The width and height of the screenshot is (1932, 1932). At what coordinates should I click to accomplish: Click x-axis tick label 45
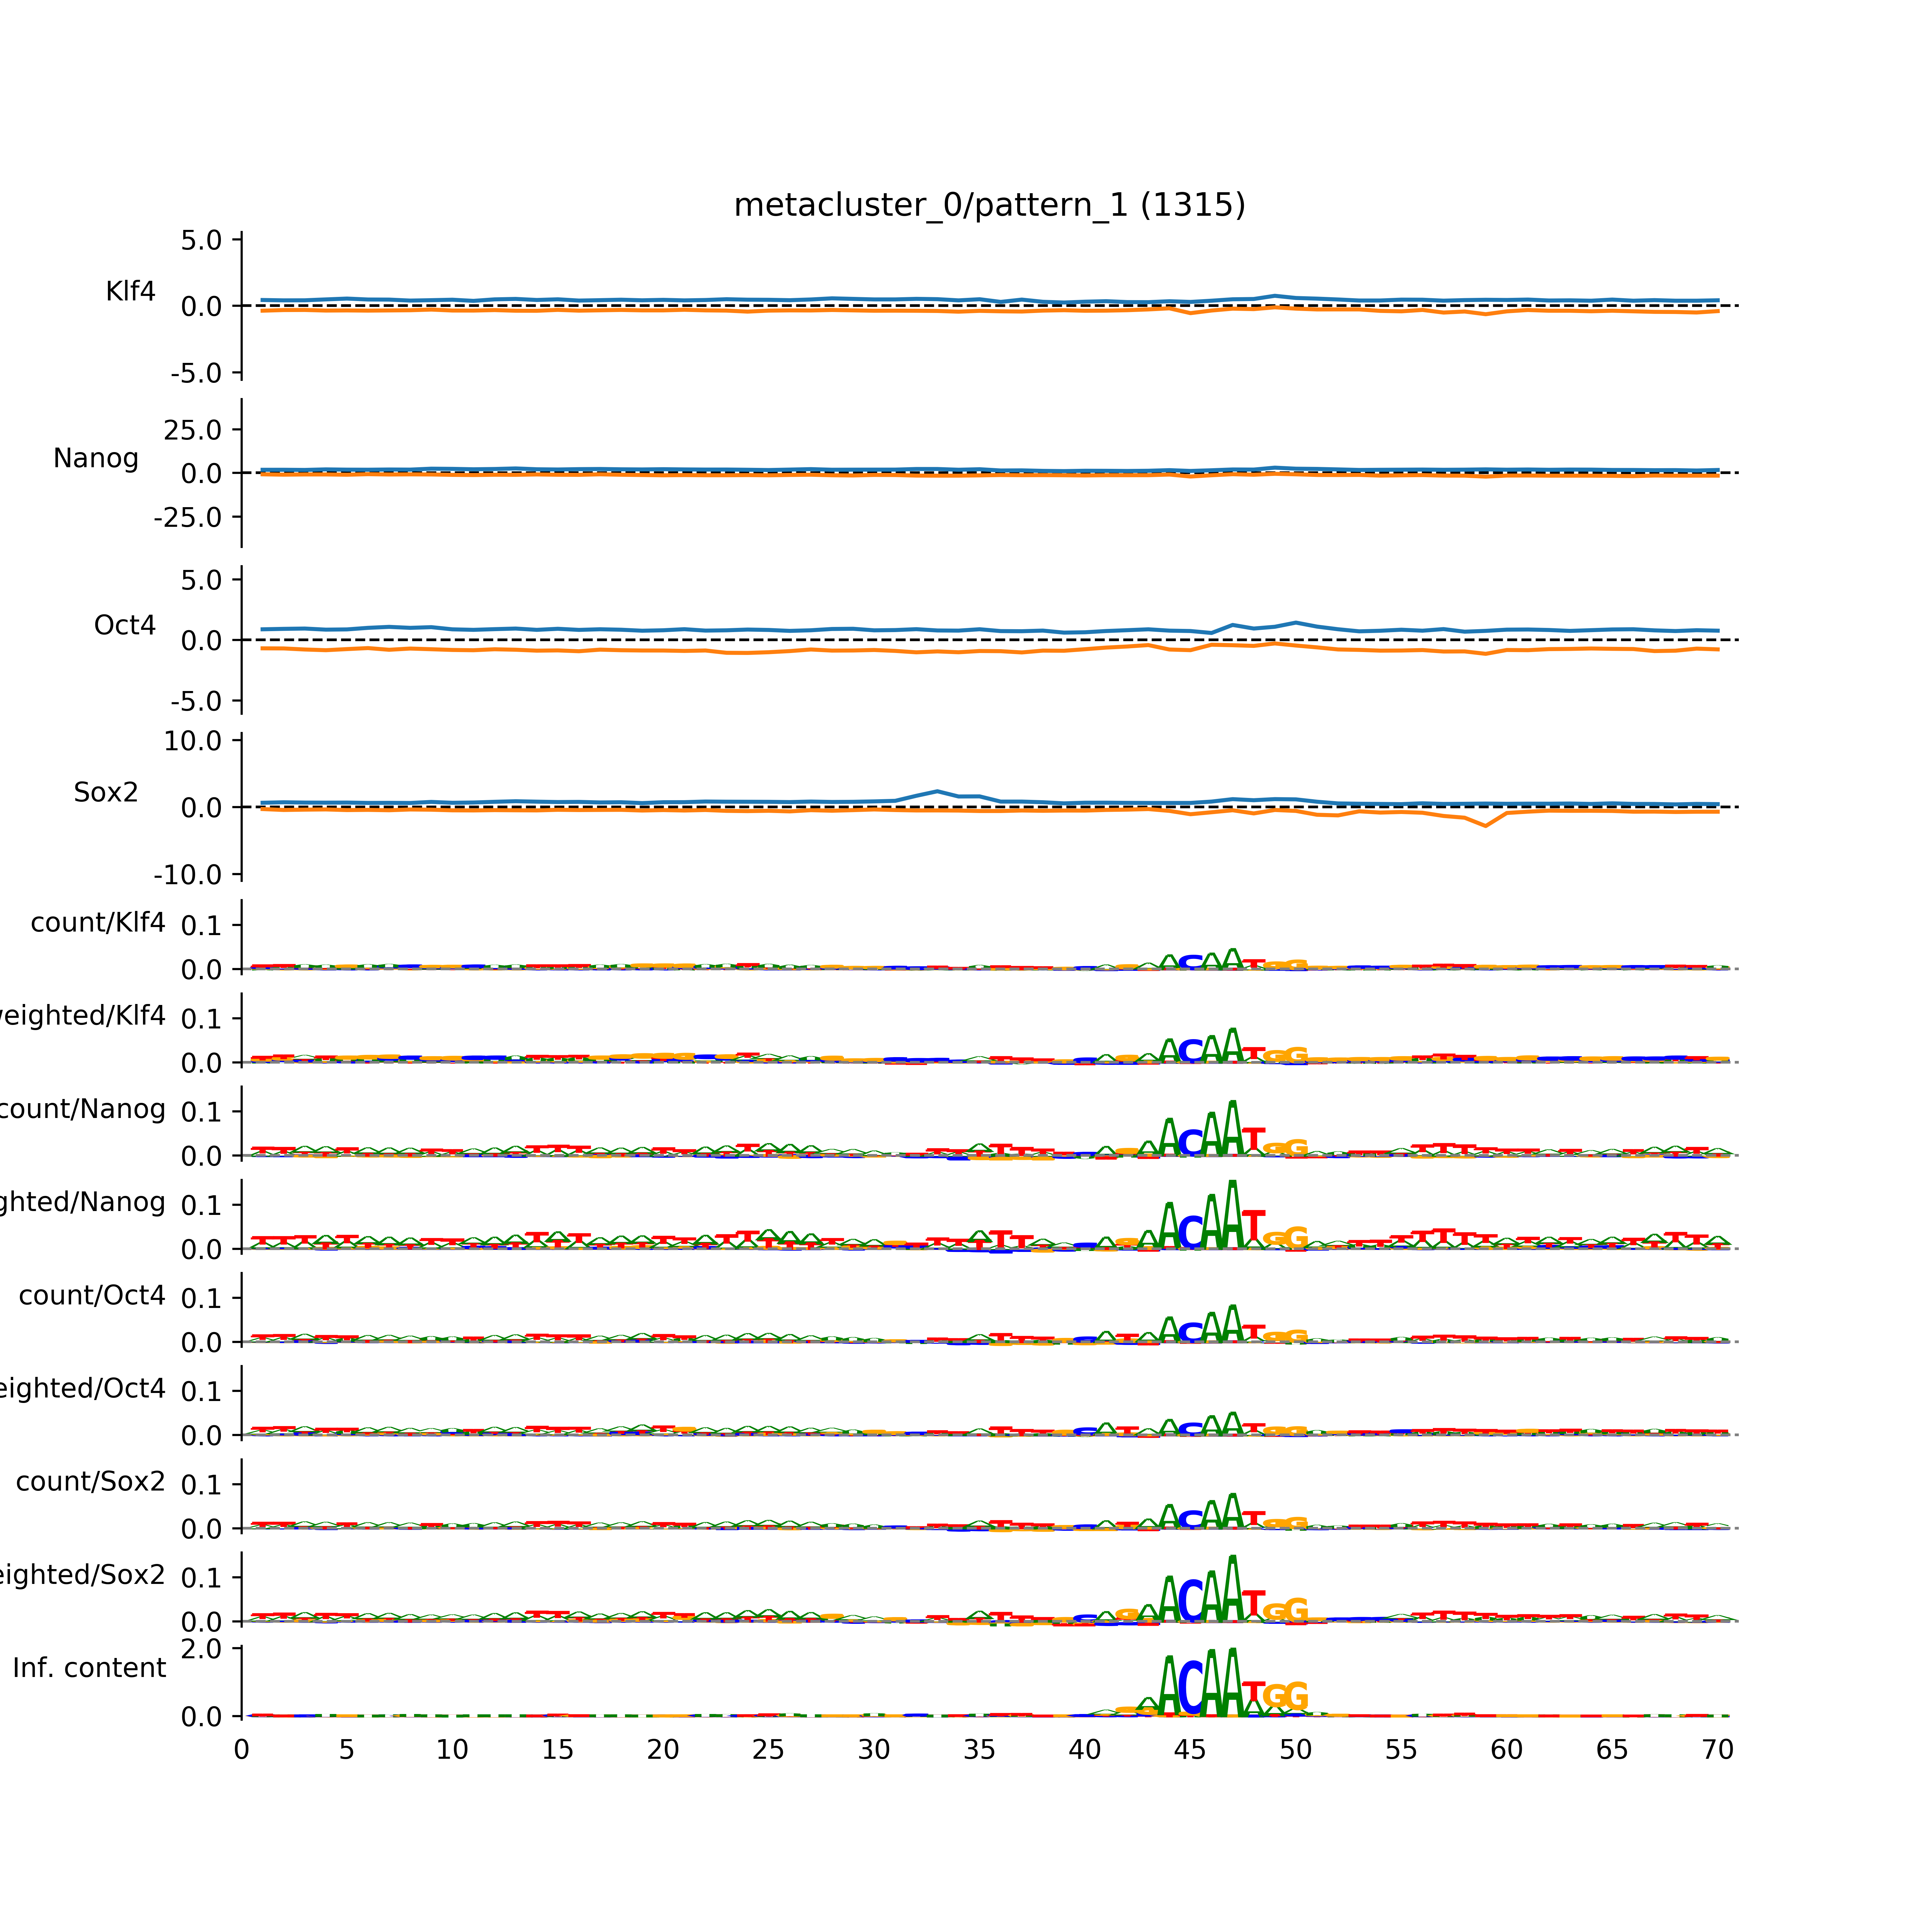coord(1190,1749)
